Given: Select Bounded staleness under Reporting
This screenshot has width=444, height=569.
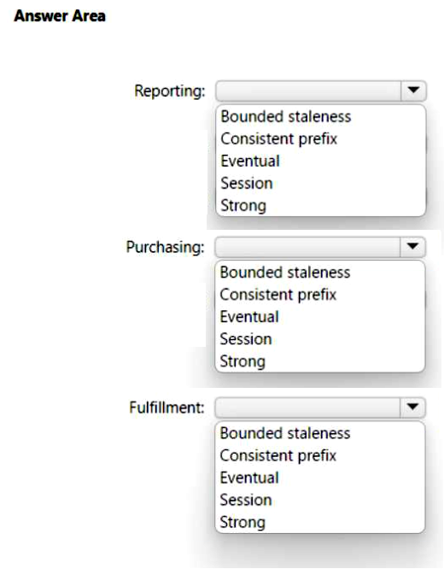Looking at the screenshot, I should click(286, 117).
